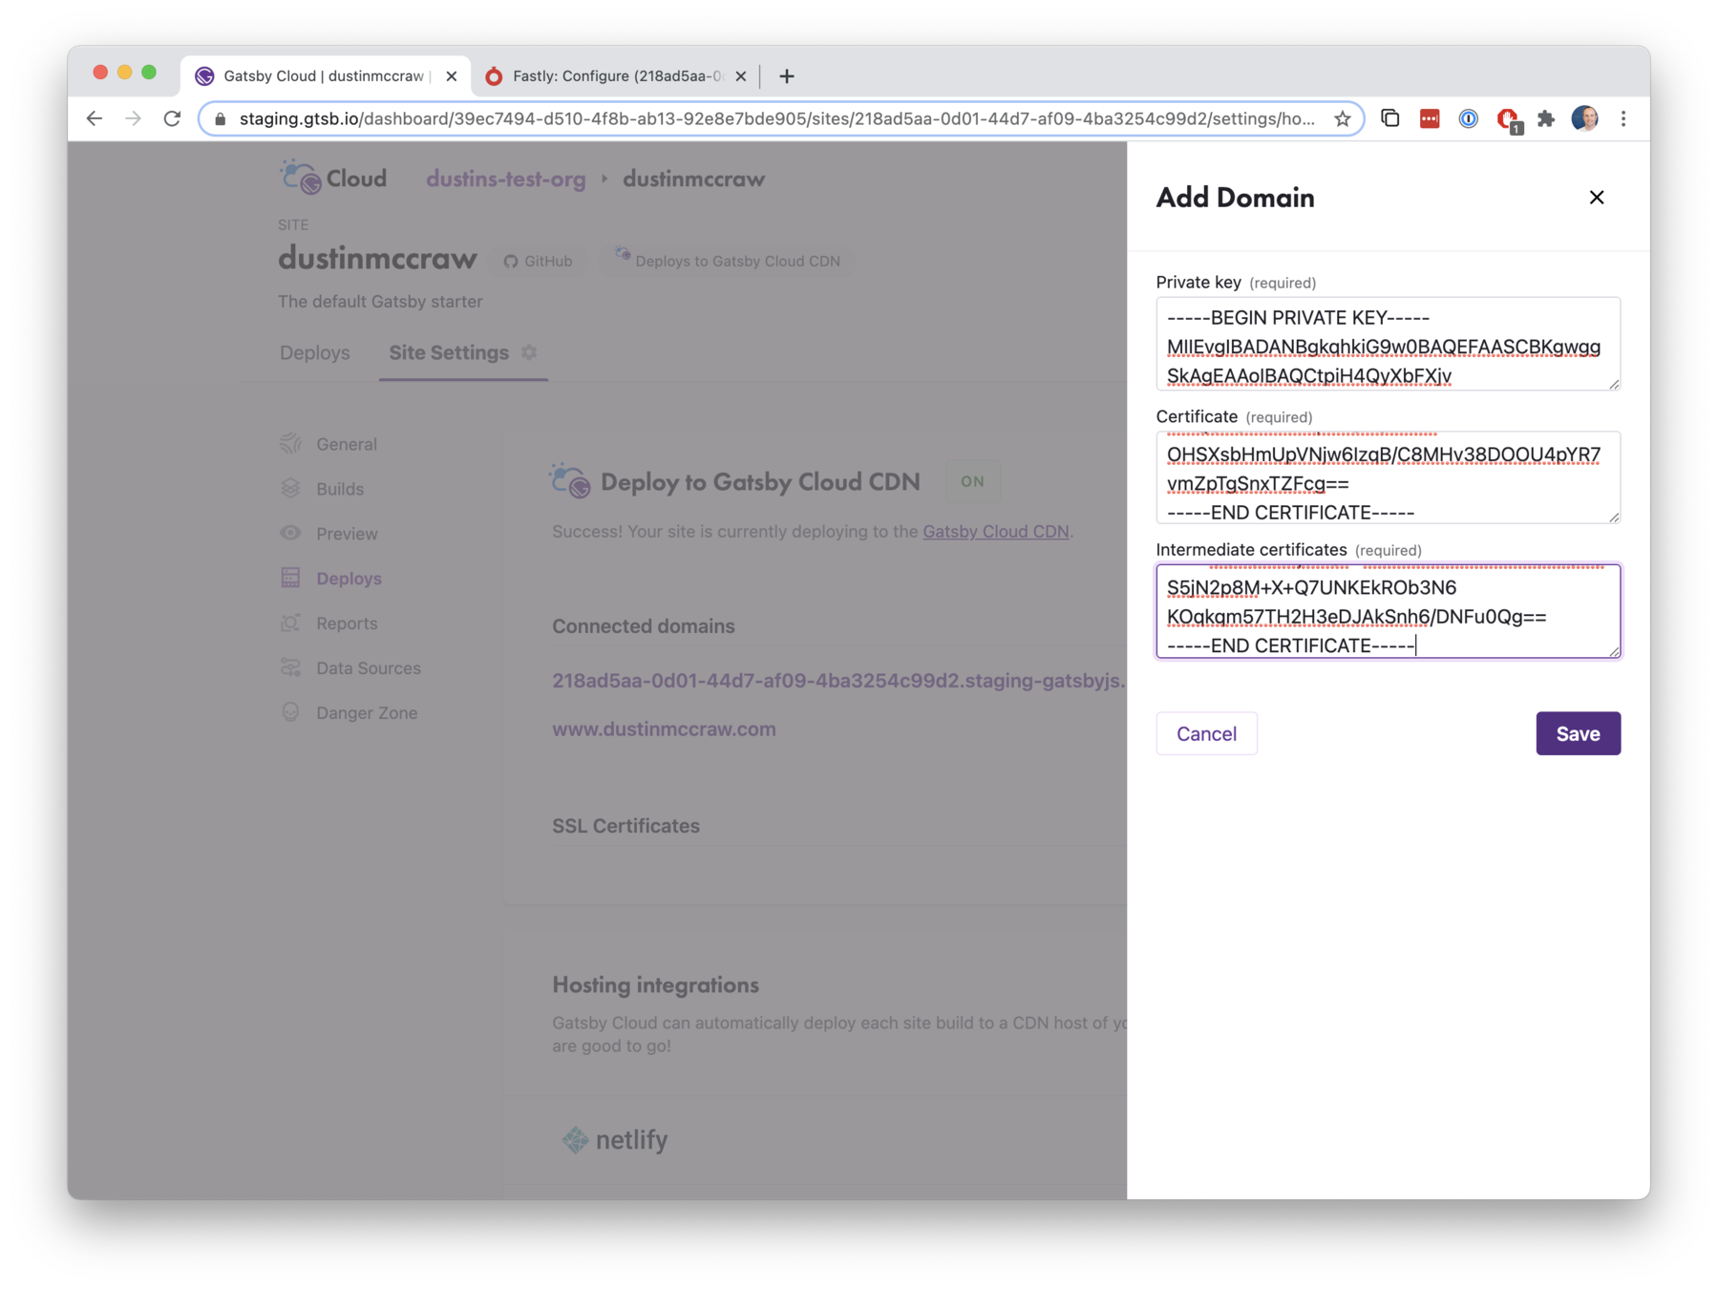Click the SSL Certificates heading
The width and height of the screenshot is (1718, 1289).
[x=626, y=826]
